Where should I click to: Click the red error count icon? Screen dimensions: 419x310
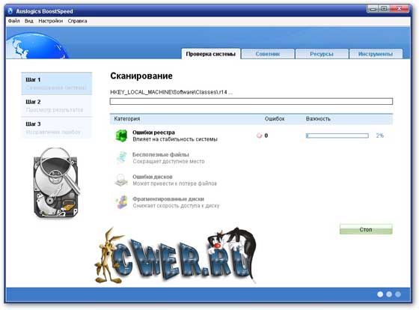point(259,136)
